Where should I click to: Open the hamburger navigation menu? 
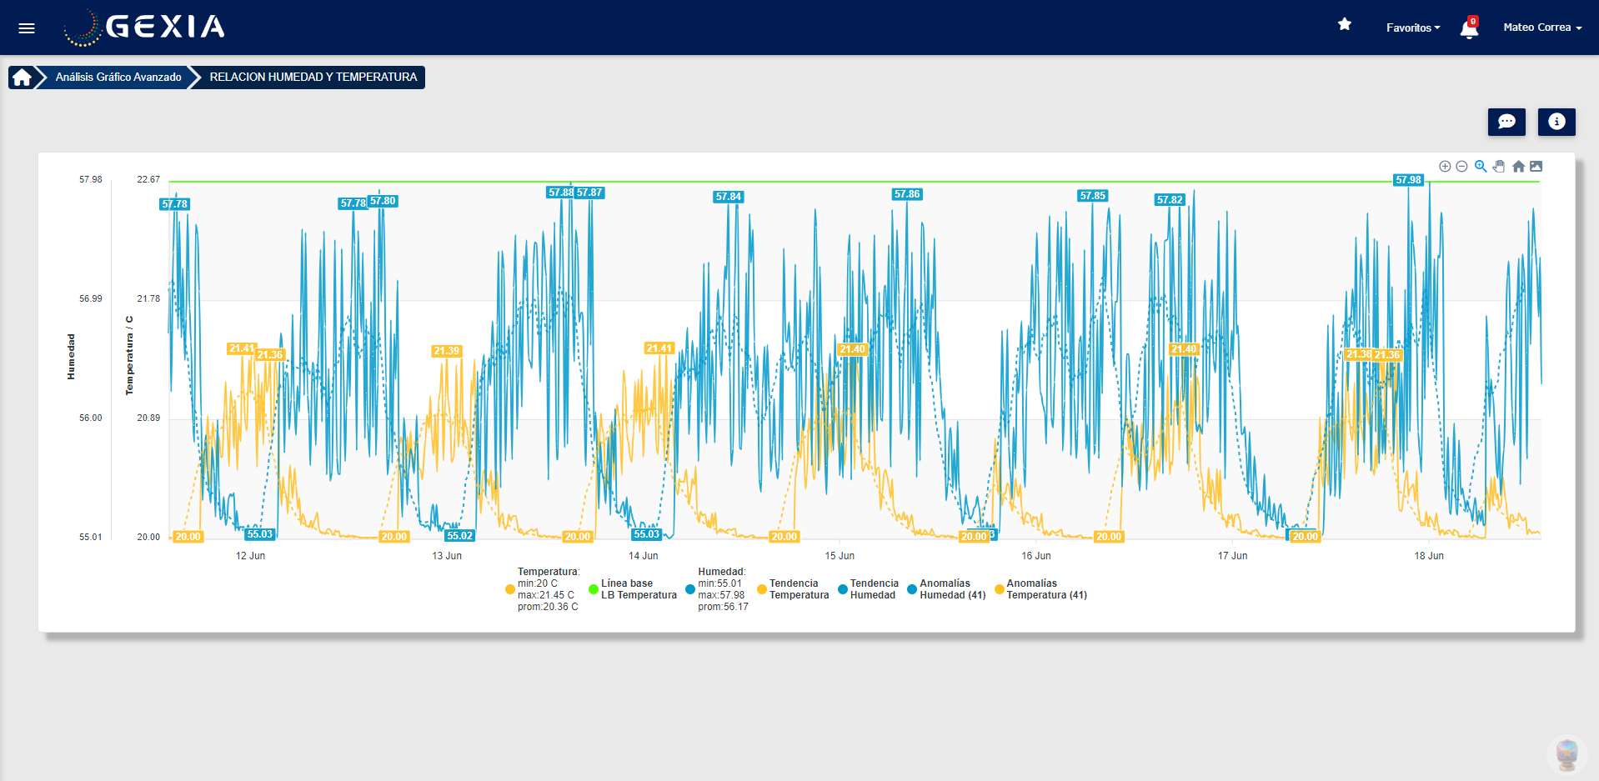[27, 28]
